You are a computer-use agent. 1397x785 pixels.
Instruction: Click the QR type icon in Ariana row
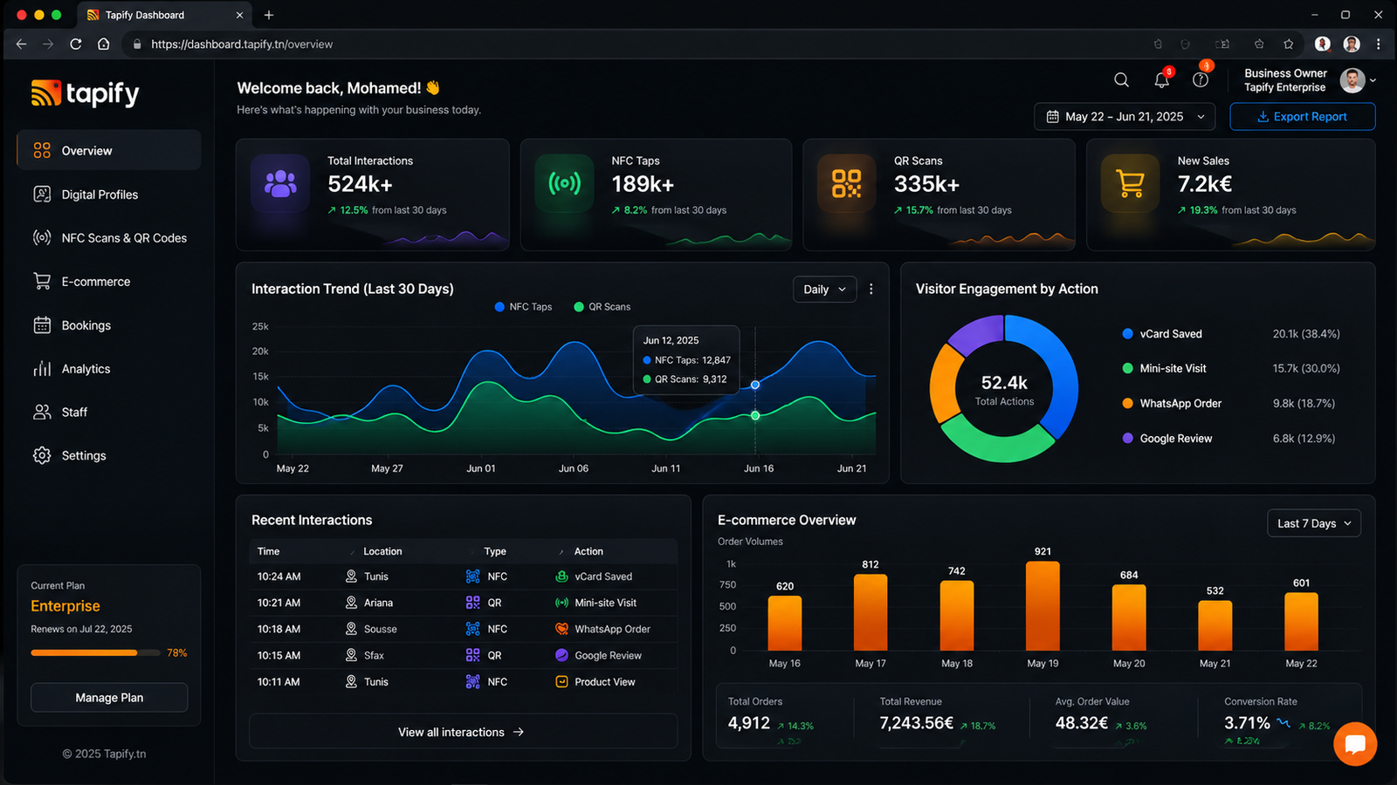(x=472, y=603)
